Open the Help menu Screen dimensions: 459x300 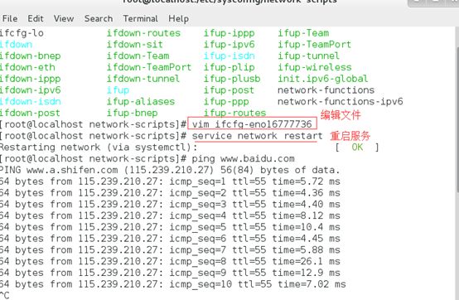[x=178, y=19]
